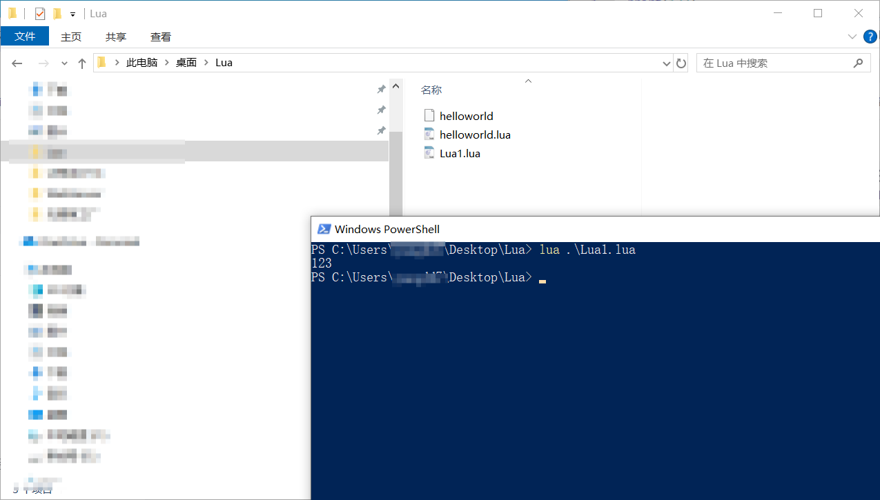Click the third pin icon in navigation pane
880x500 pixels.
tap(381, 130)
